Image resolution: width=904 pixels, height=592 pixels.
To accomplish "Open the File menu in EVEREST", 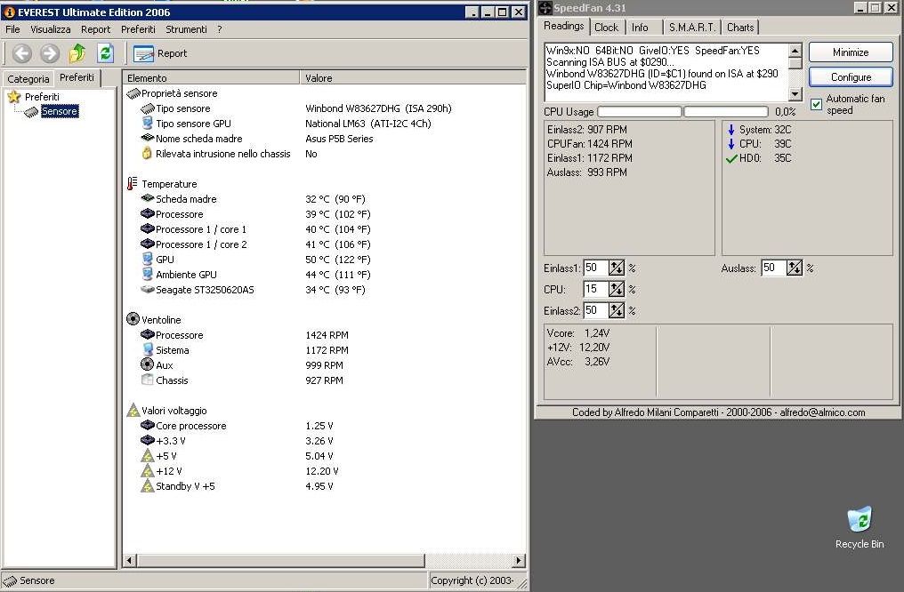I will (x=12, y=29).
